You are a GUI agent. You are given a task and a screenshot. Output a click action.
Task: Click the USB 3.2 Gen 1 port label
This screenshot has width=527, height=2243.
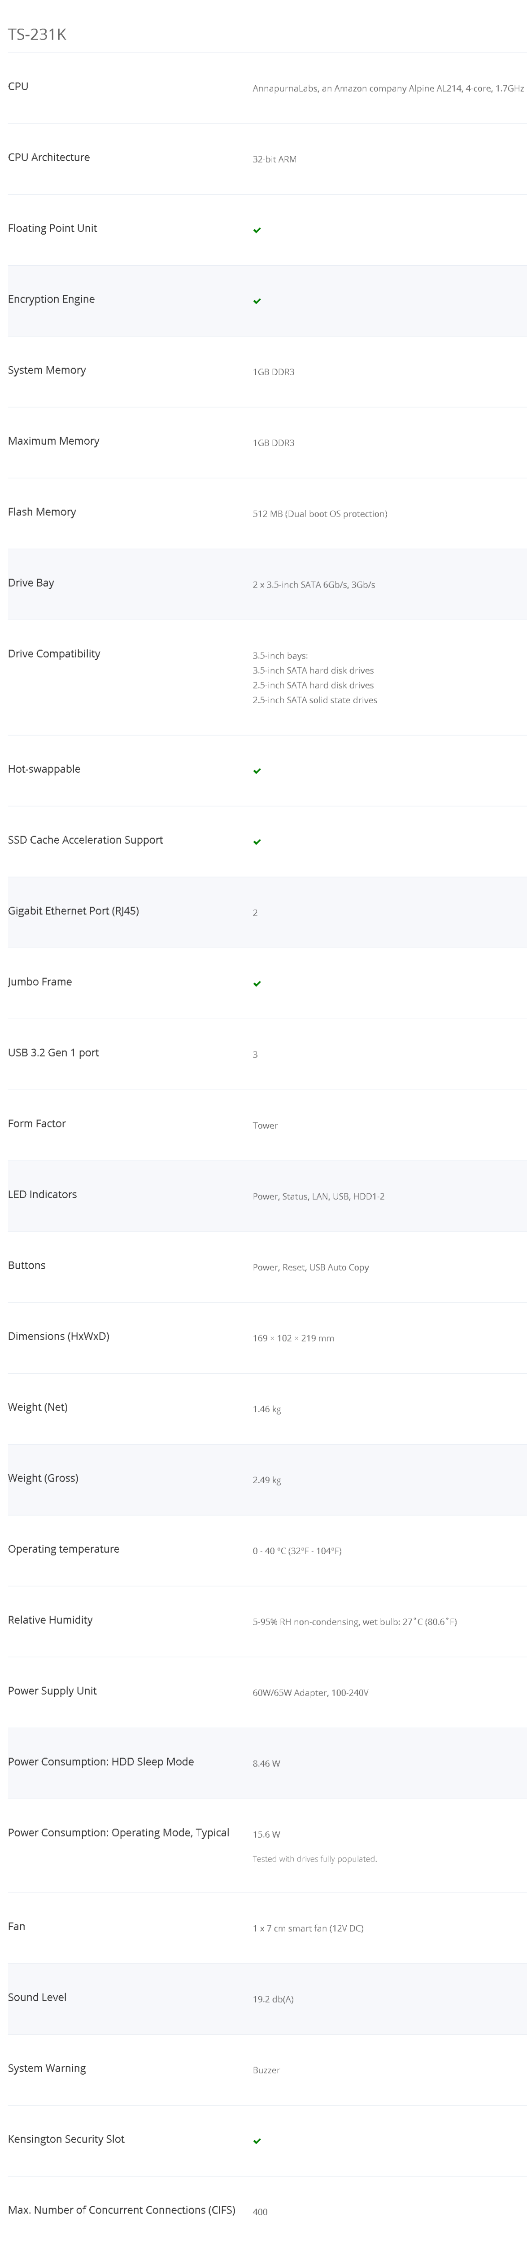(x=53, y=1053)
